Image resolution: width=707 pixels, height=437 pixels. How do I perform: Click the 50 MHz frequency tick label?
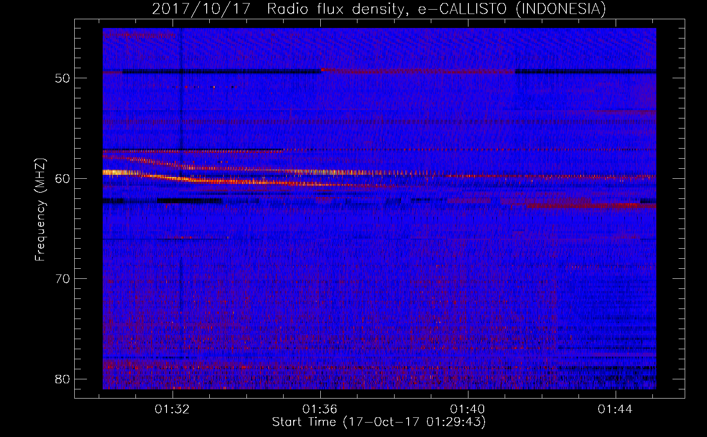[62, 78]
